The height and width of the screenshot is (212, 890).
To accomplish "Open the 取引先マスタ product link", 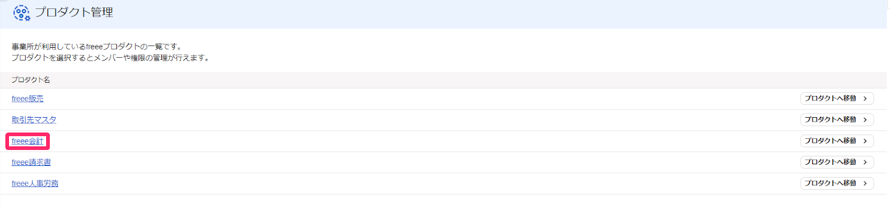I will [34, 120].
